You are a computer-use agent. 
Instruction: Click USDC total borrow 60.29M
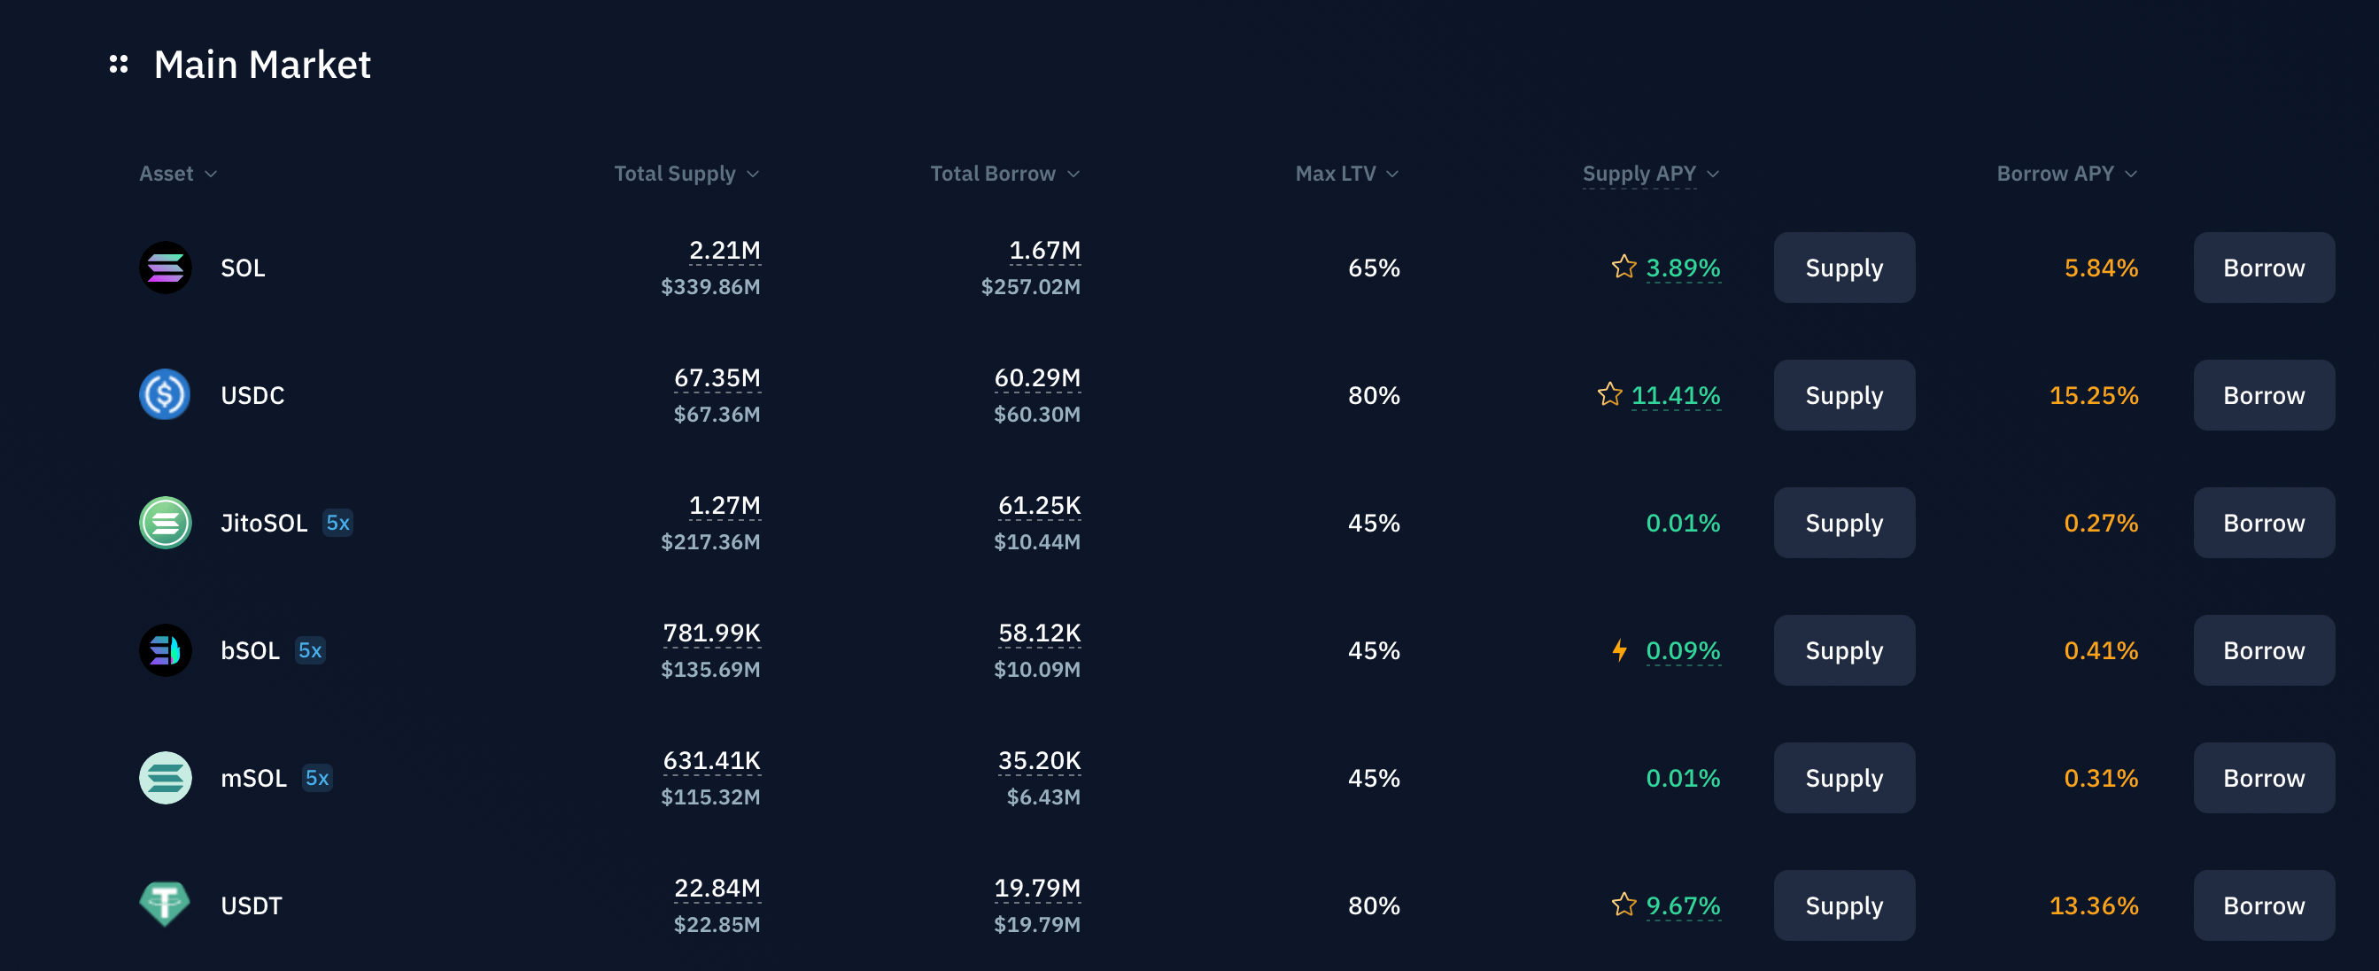[1037, 378]
